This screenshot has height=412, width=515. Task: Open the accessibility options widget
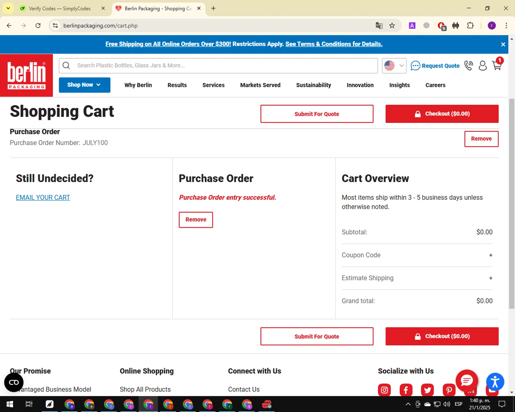495,381
